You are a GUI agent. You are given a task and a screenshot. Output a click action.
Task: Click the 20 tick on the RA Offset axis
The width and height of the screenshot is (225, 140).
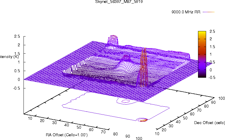pyautogui.click(x=42, y=121)
